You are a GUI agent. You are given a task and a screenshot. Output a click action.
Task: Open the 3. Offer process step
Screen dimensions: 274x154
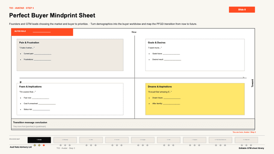pos(91,140)
